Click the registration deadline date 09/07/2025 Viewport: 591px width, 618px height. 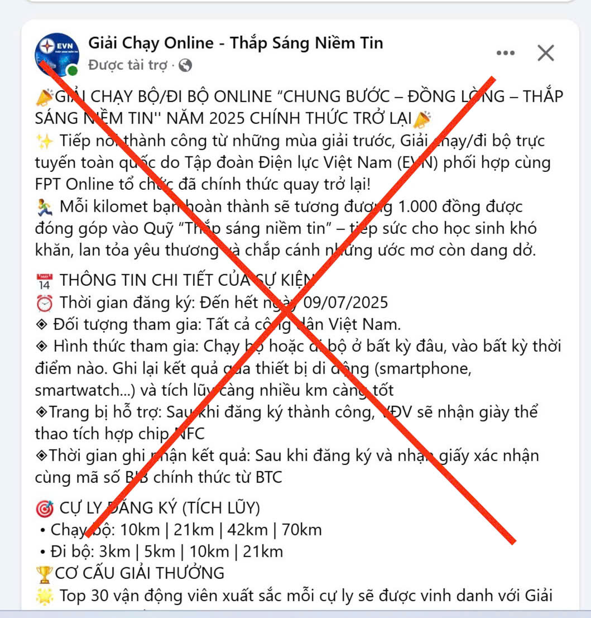pyautogui.click(x=345, y=303)
